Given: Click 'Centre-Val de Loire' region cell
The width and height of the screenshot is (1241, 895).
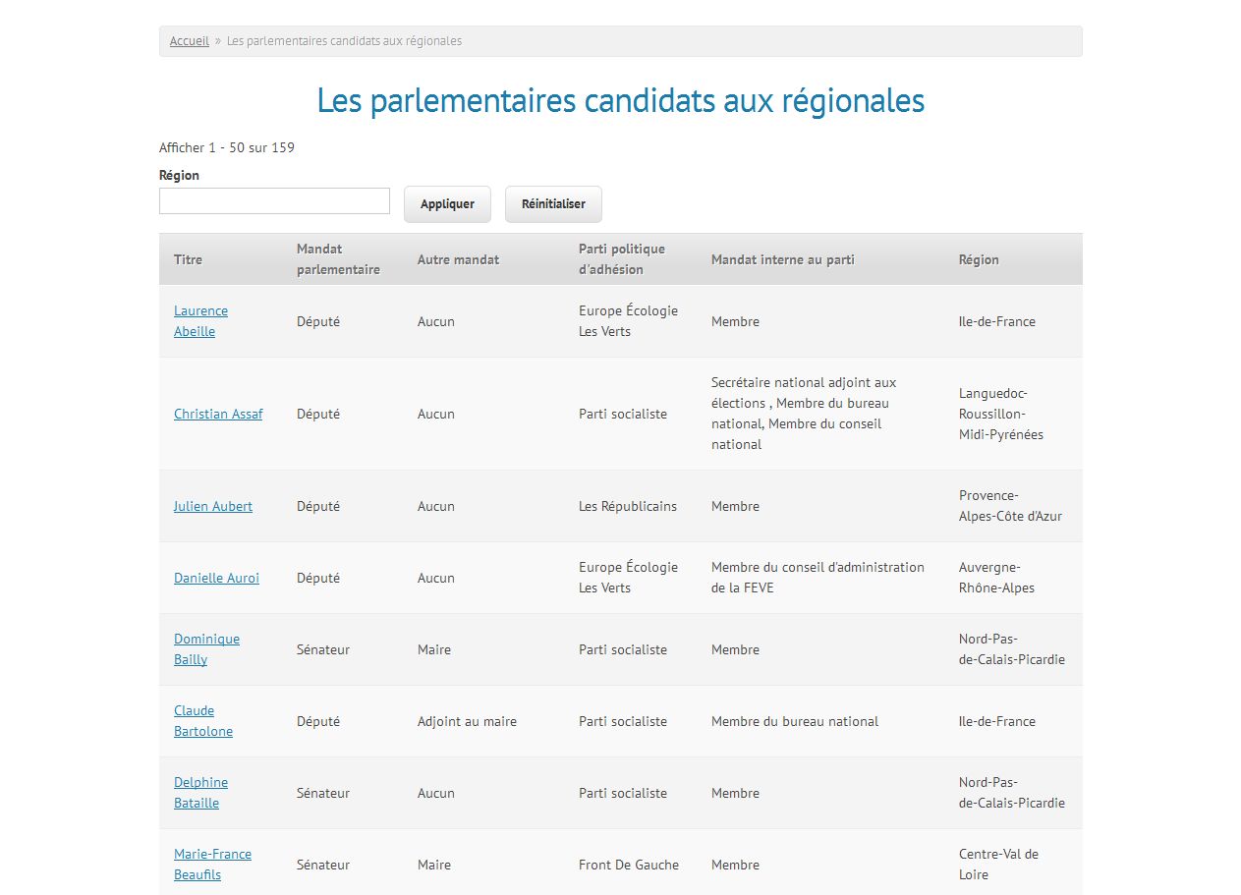Looking at the screenshot, I should point(998,865).
